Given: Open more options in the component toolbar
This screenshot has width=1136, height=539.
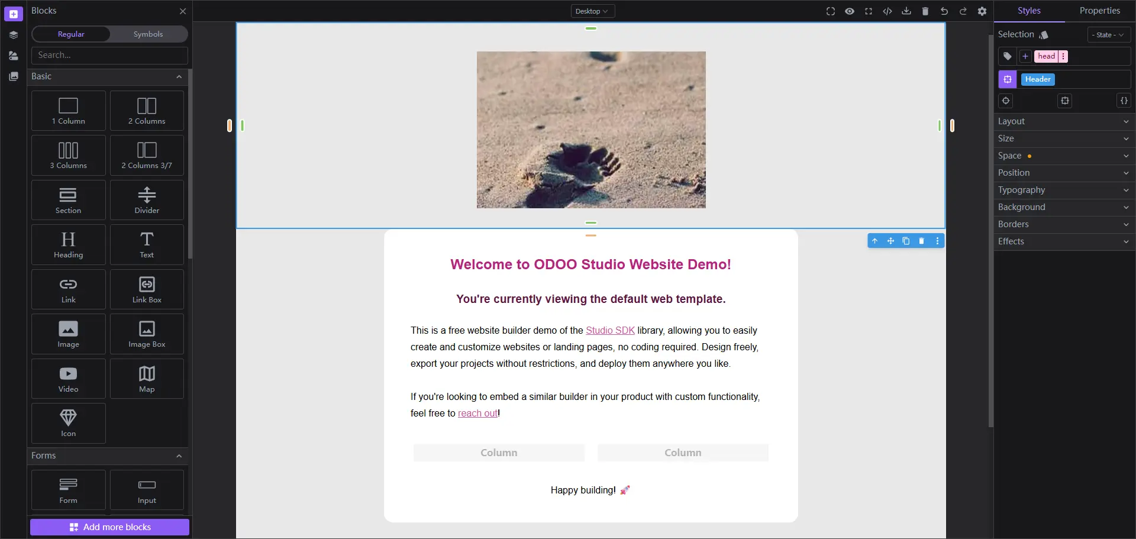Looking at the screenshot, I should tap(937, 241).
